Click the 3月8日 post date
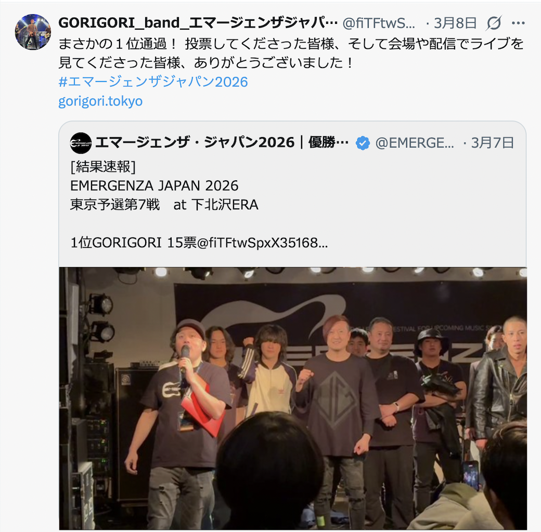Image resolution: width=541 pixels, height=532 pixels. pyautogui.click(x=455, y=23)
